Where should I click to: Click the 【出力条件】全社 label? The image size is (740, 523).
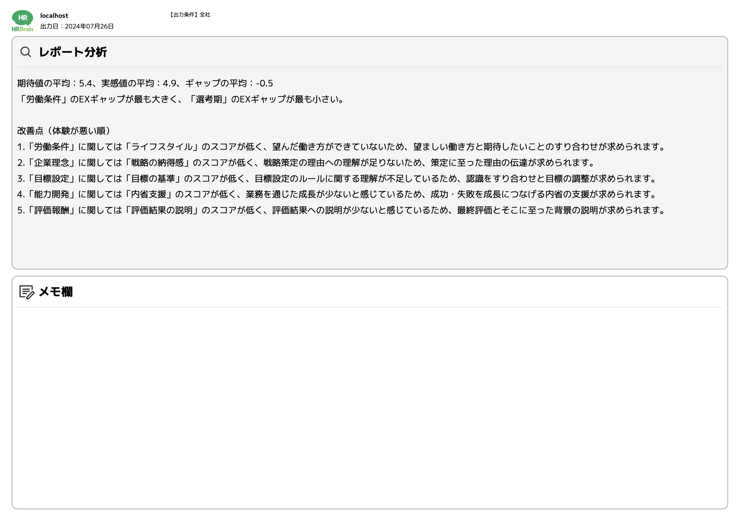pos(190,14)
